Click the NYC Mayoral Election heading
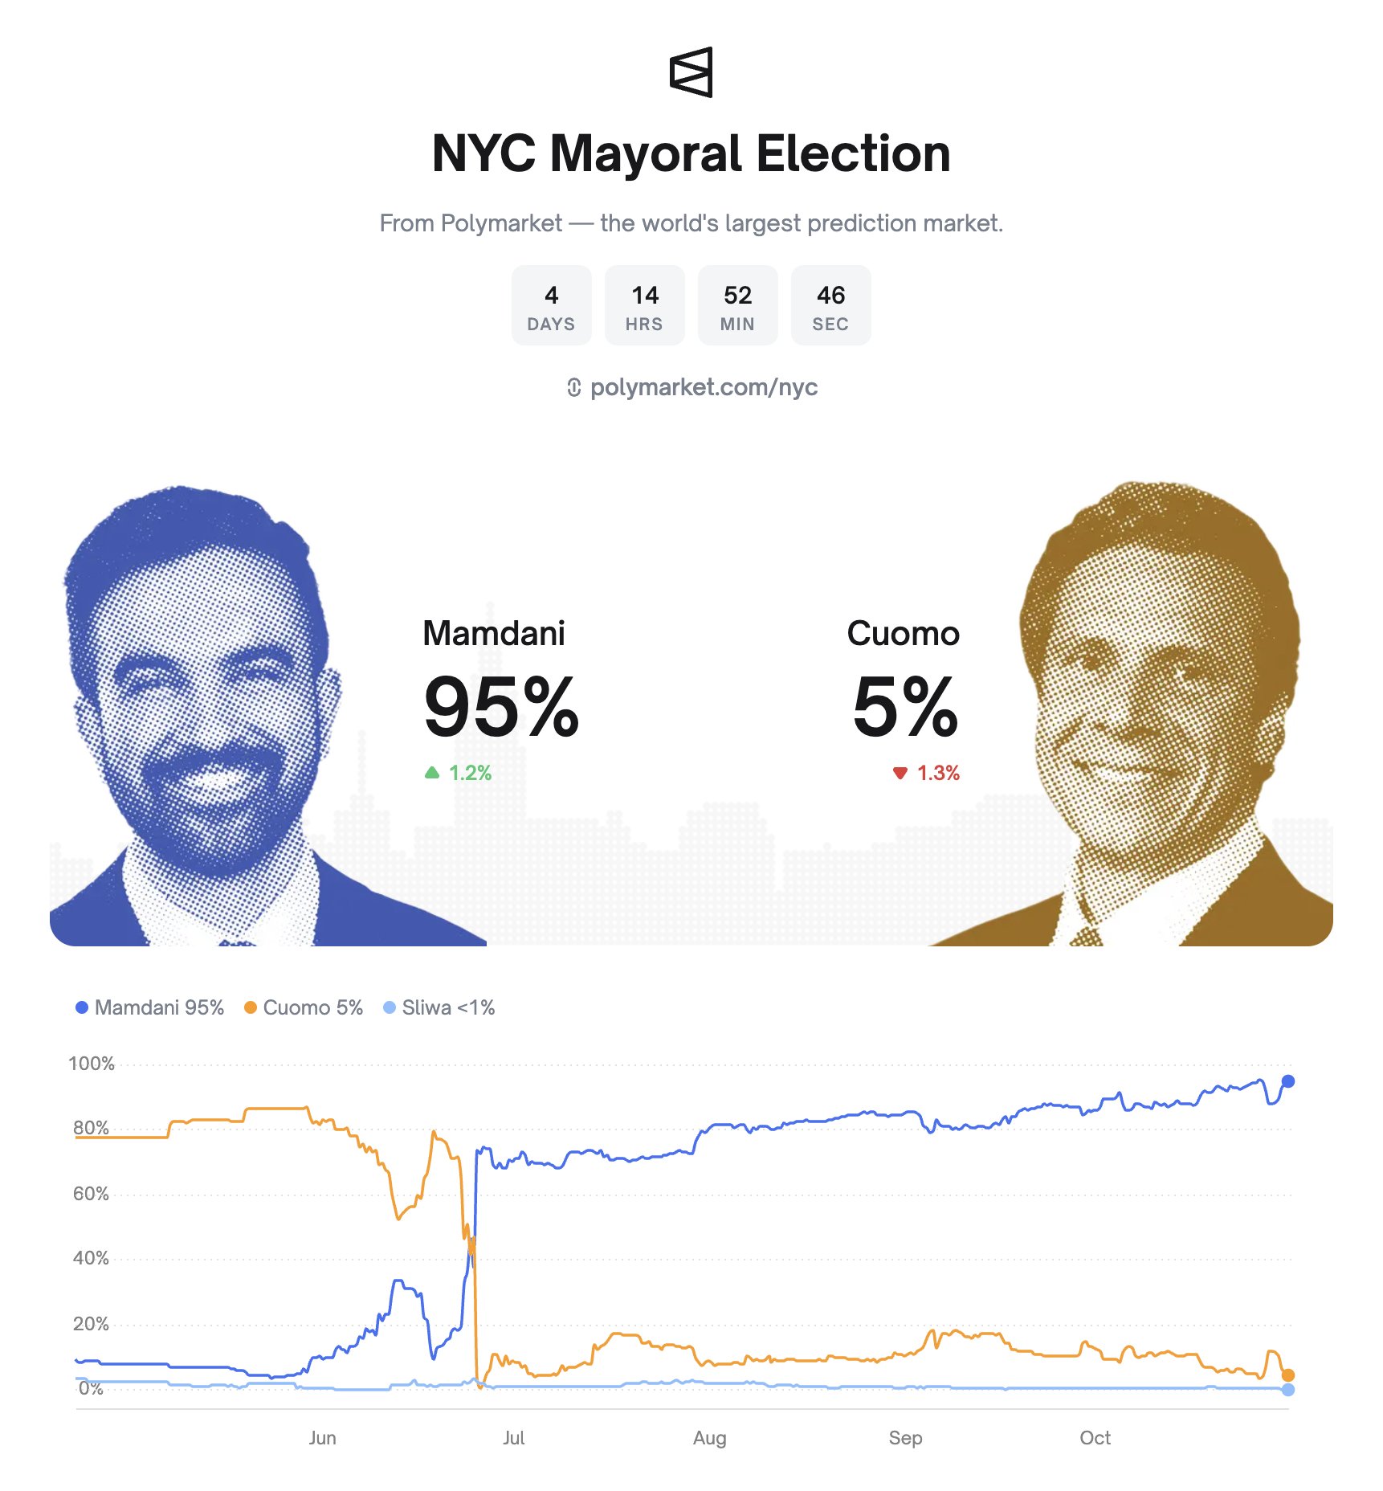The image size is (1383, 1491). (x=691, y=153)
